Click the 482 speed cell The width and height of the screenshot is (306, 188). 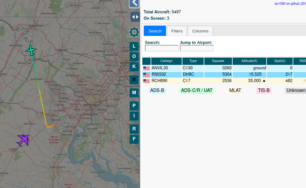(x=280, y=81)
